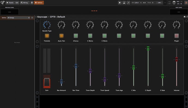Toggle the green pad above C Depth slider
The width and height of the screenshot is (188, 108).
coord(148,36)
